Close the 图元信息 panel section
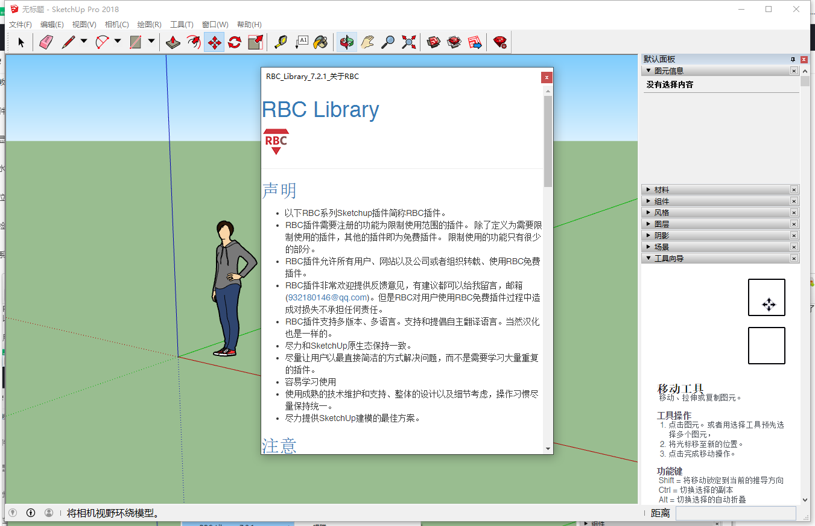Screen dimensions: 815x526 click(x=794, y=71)
